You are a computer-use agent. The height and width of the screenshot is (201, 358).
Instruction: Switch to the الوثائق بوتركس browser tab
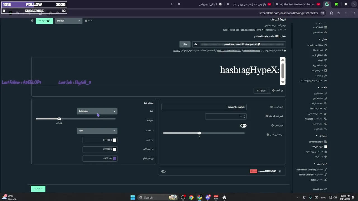tap(208, 4)
